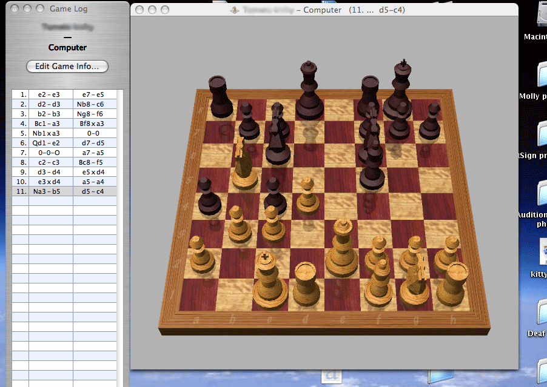Select the 'kitty' image file on desktop
Viewport: 547px width, 387px height.
click(x=543, y=251)
